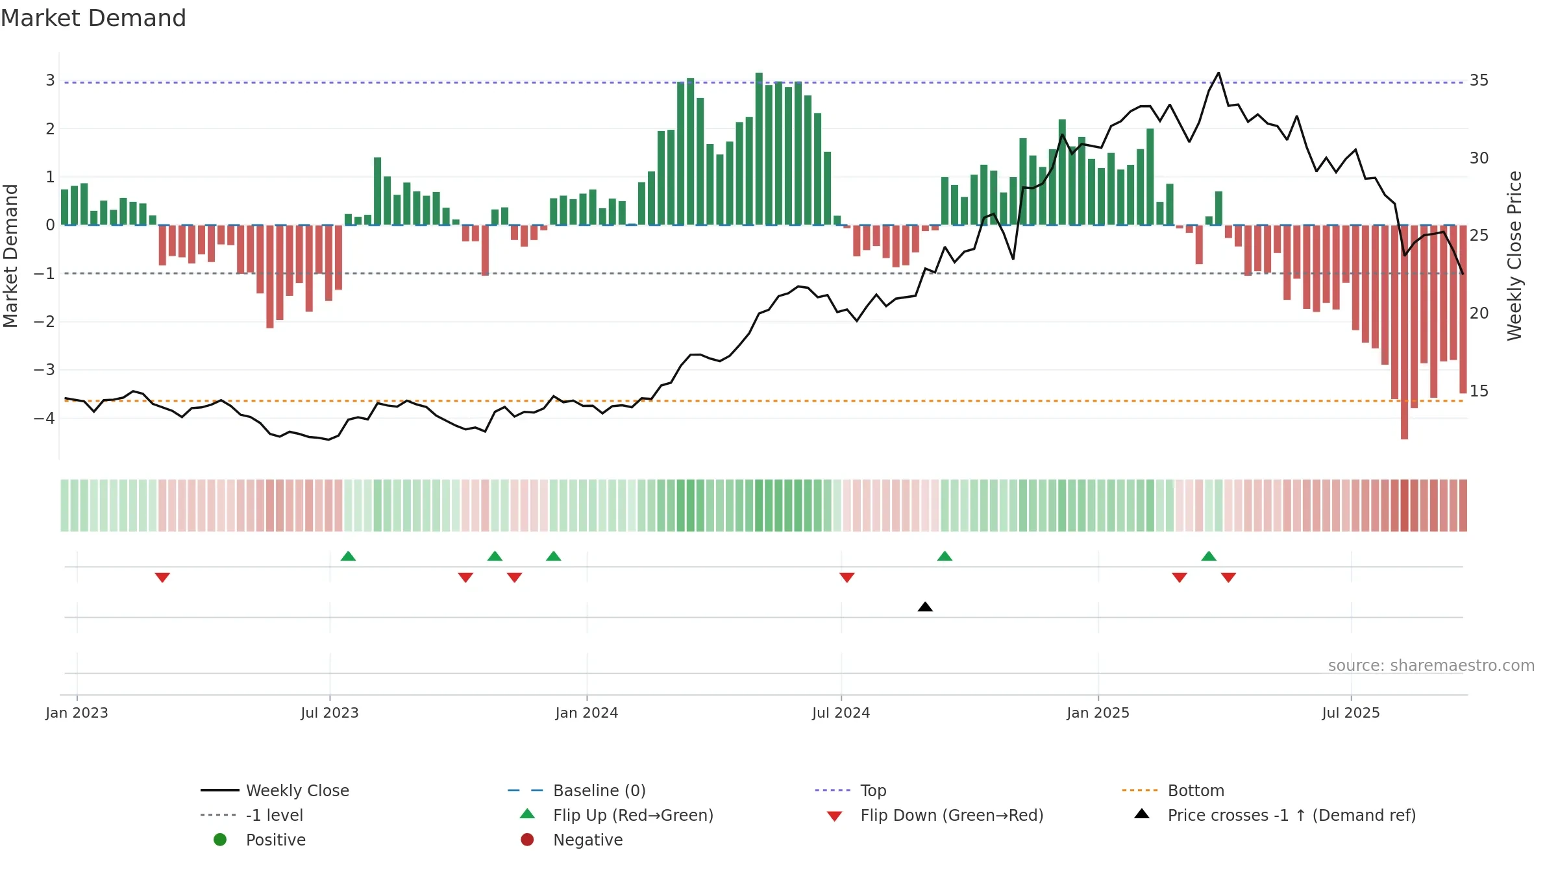Click the Jan 2024 axis label
Viewport: 1558px width, 876px height.
click(587, 712)
